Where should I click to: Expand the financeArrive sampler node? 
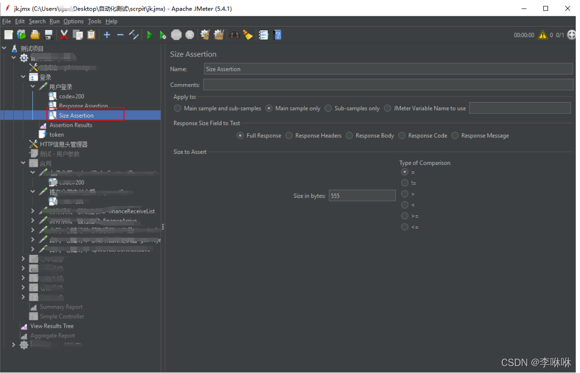coord(32,220)
